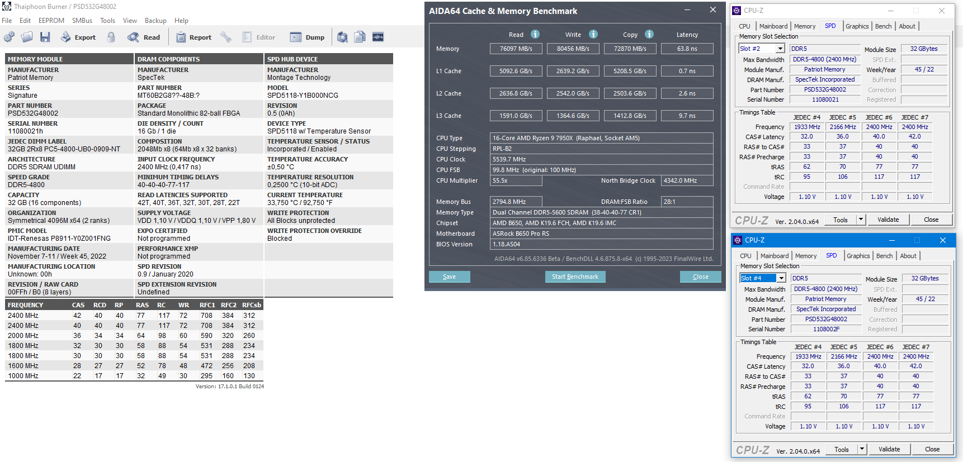Open settings via the gears icon in Thaiphoon Burner
Viewport: 963px width, 462px height.
pos(10,37)
